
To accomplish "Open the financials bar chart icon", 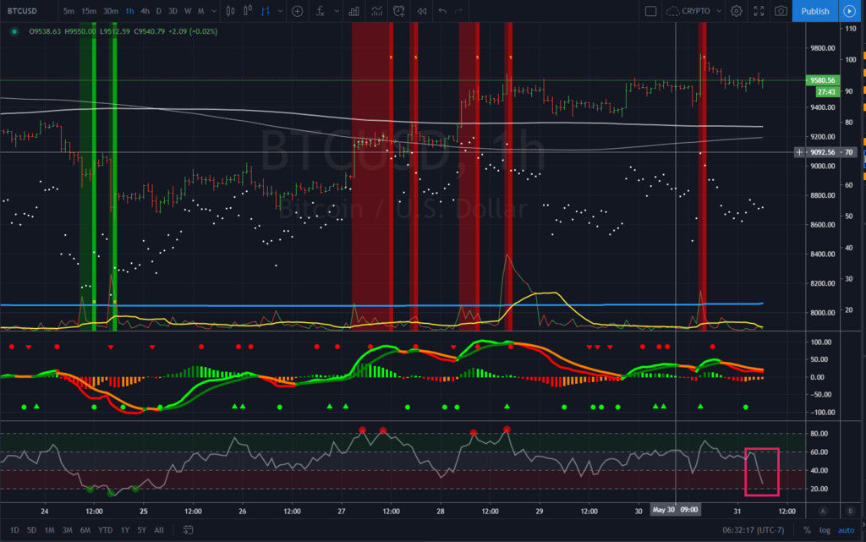I will 354,11.
